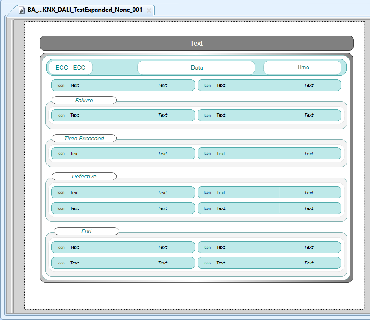Select the "Defective" group label
This screenshot has width=370, height=321.
point(84,176)
